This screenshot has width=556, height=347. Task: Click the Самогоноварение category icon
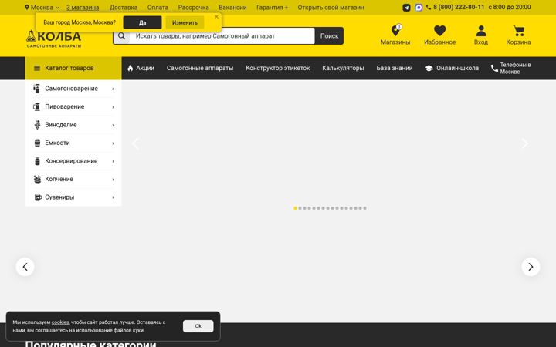[36, 89]
